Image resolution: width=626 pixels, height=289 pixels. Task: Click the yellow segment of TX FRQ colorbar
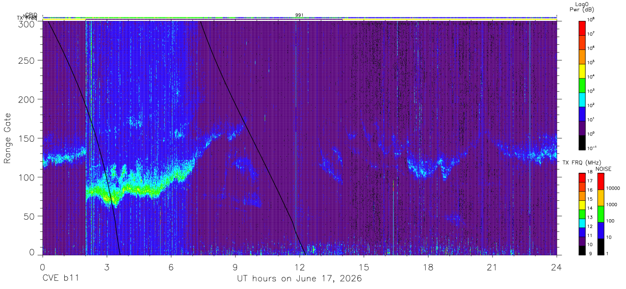click(582, 205)
